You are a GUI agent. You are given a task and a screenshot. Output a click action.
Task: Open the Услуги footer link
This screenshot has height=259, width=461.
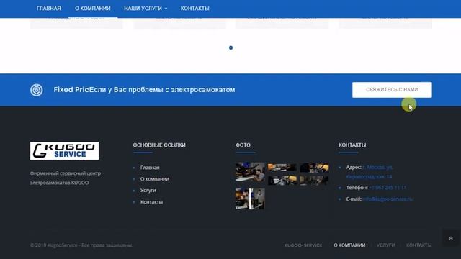(148, 190)
